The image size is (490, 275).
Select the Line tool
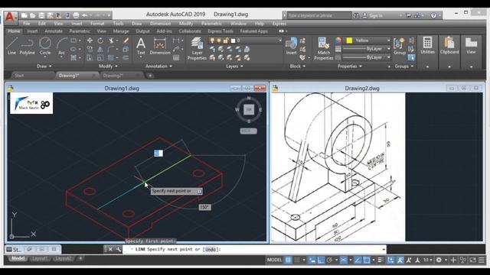pyautogui.click(x=11, y=46)
